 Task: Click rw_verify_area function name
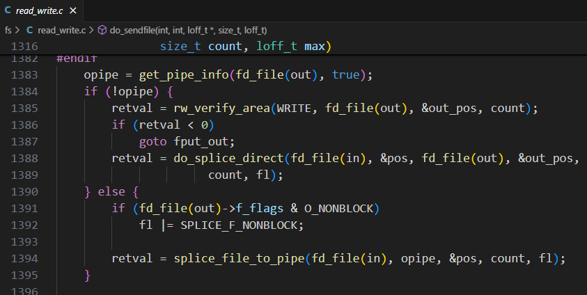click(222, 108)
